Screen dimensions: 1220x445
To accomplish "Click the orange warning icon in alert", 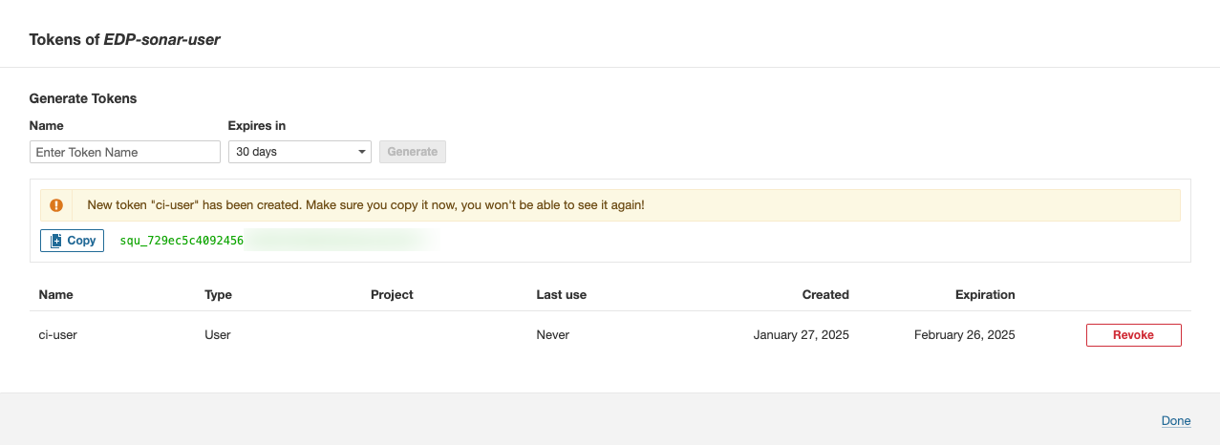I will (x=56, y=205).
